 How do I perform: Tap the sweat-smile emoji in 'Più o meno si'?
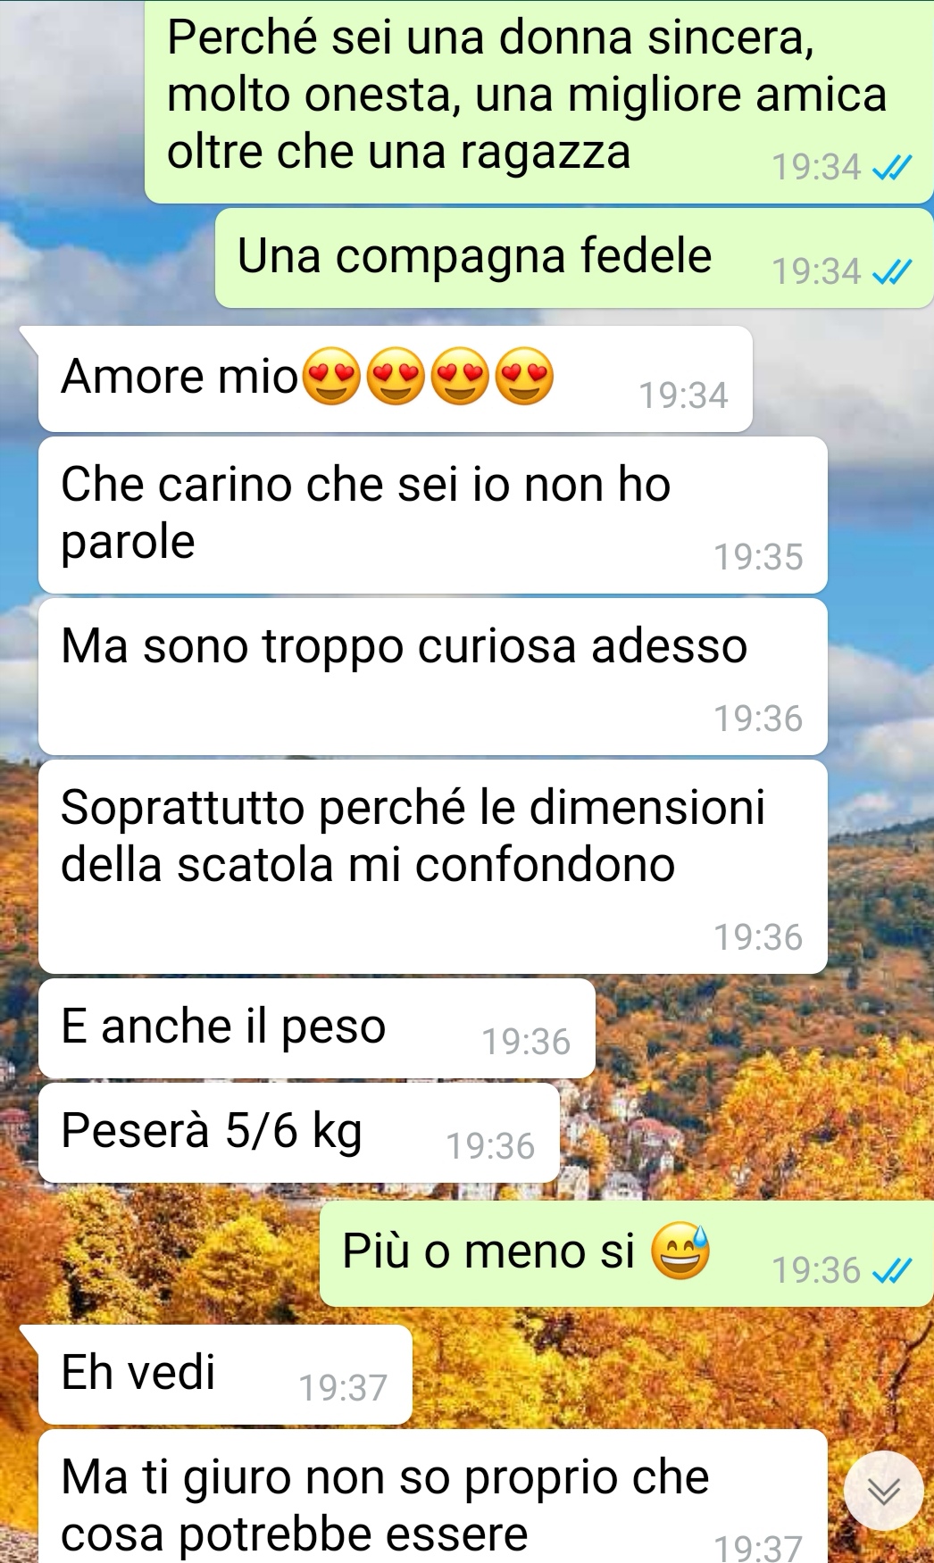pyautogui.click(x=680, y=1251)
